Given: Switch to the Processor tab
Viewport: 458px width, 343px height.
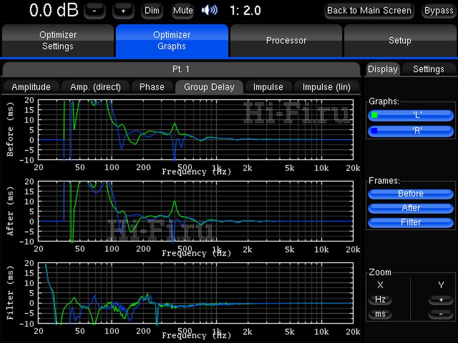Looking at the screenshot, I should [x=286, y=41].
